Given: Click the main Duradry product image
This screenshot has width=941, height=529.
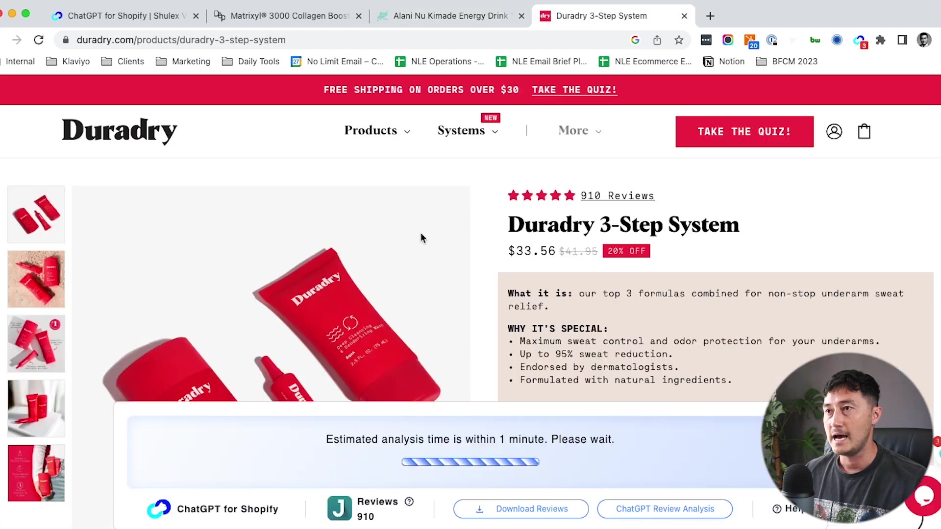Looking at the screenshot, I should tap(271, 294).
